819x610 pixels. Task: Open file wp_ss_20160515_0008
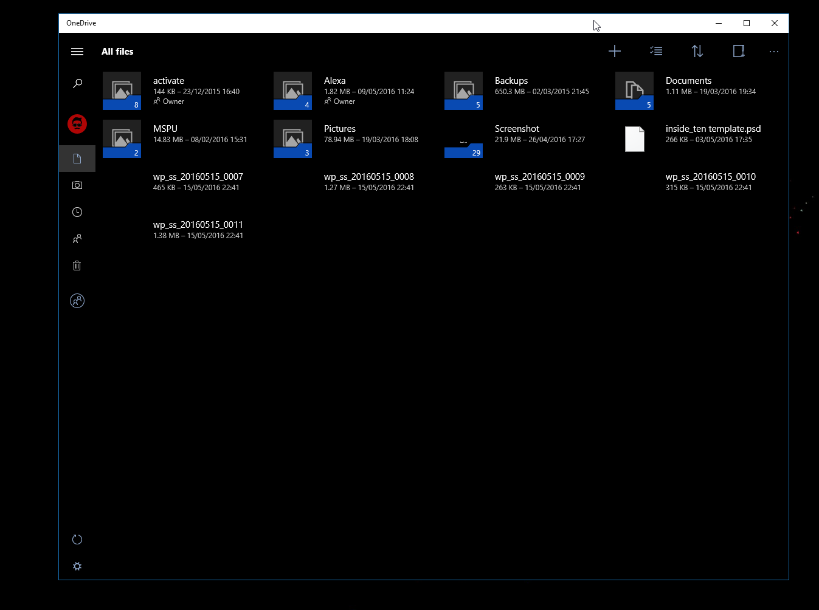tap(369, 177)
